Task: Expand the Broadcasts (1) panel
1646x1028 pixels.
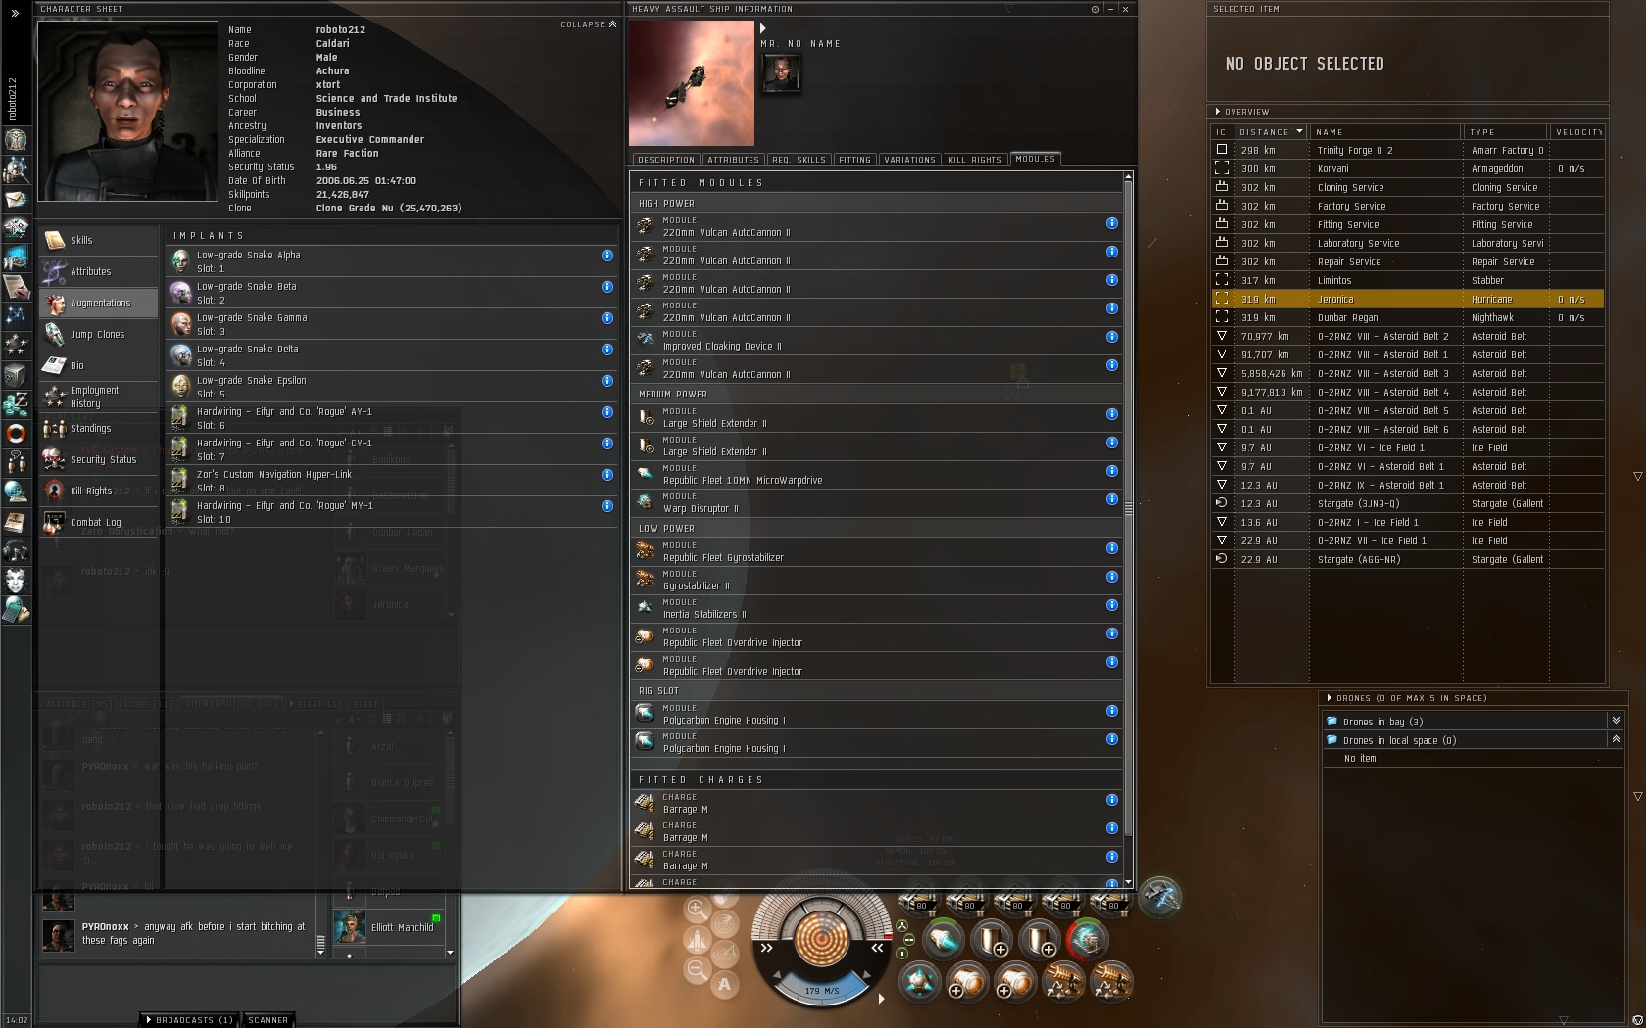Action: 190,1020
